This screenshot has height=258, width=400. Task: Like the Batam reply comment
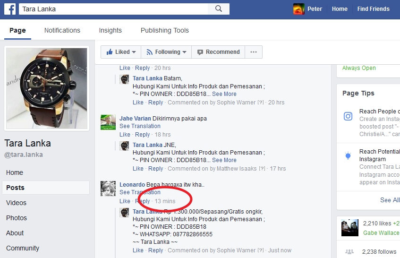pyautogui.click(x=138, y=103)
